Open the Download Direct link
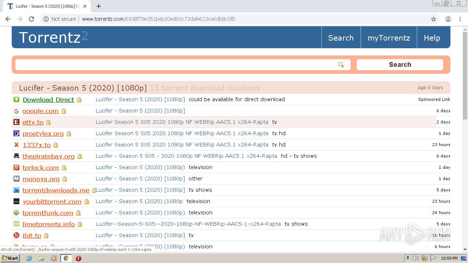This screenshot has width=468, height=263. click(48, 100)
